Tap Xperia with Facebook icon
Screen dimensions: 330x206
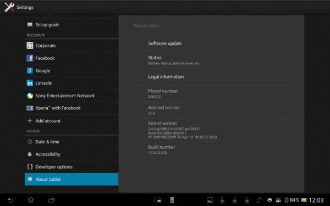pos(30,108)
